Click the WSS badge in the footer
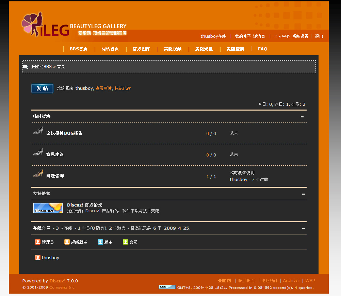Screen dimensions: 341x296 point(167,287)
